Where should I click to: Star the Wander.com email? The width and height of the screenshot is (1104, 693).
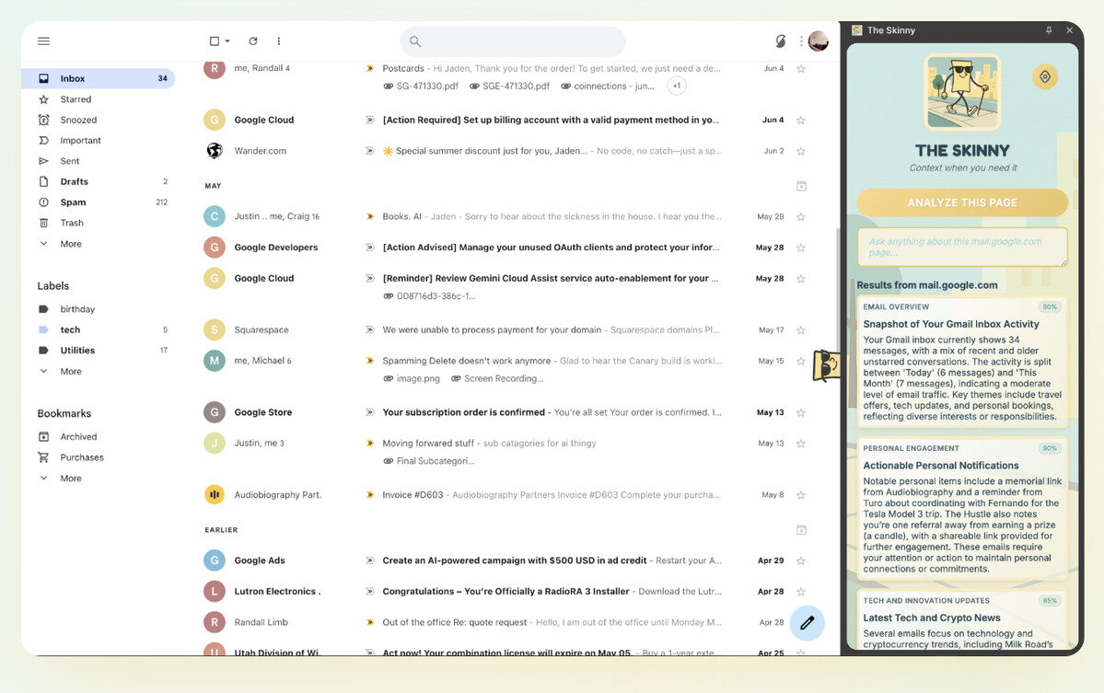click(x=800, y=151)
